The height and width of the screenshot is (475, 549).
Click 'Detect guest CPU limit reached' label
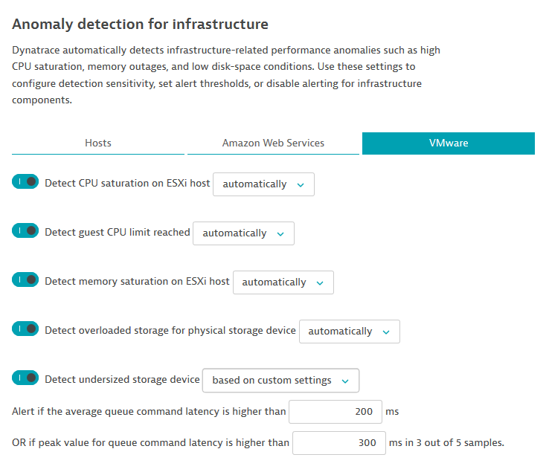pyautogui.click(x=118, y=232)
